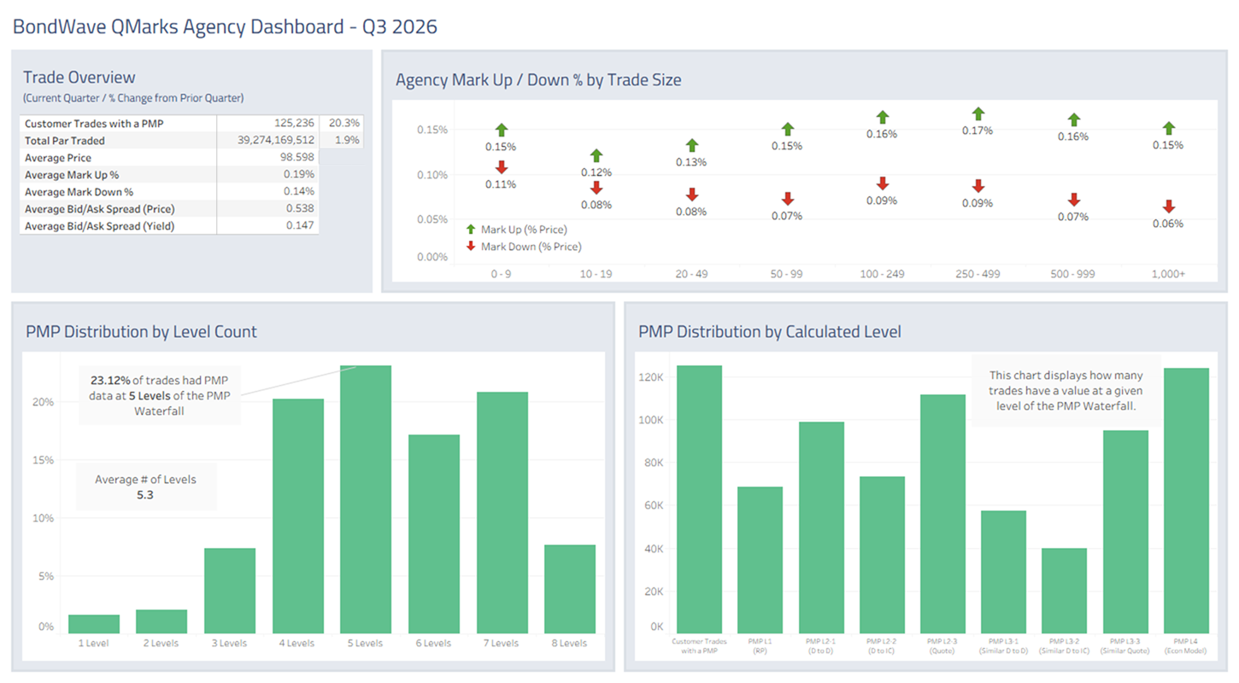
Task: Select the red Mark Down arrow for 10 - 19
Action: click(x=596, y=188)
